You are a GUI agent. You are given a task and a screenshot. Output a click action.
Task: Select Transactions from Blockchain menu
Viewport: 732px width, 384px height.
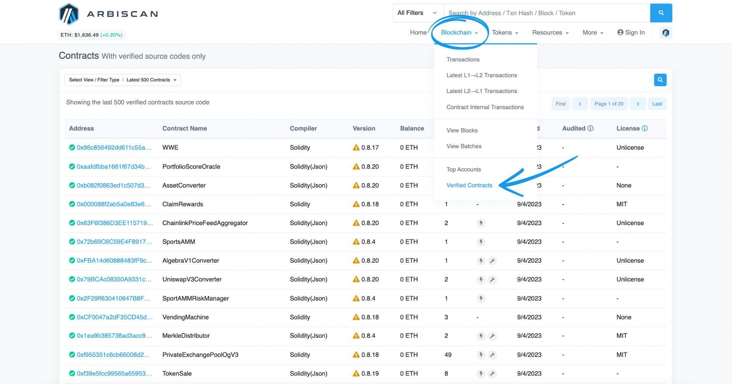463,59
